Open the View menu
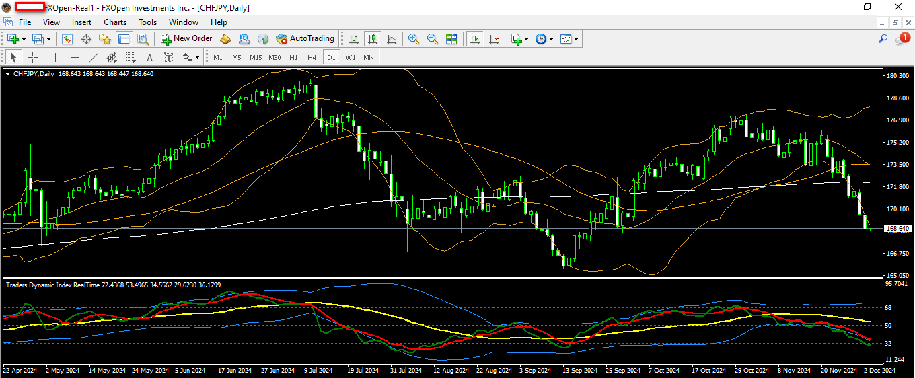The image size is (915, 378). pos(51,22)
